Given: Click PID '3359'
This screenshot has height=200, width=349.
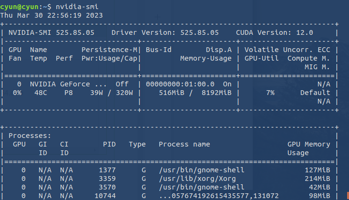Looking at the screenshot, I should click(107, 179).
